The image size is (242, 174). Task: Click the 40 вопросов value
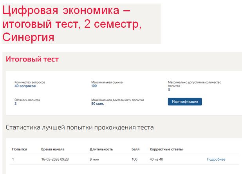[x=25, y=86]
